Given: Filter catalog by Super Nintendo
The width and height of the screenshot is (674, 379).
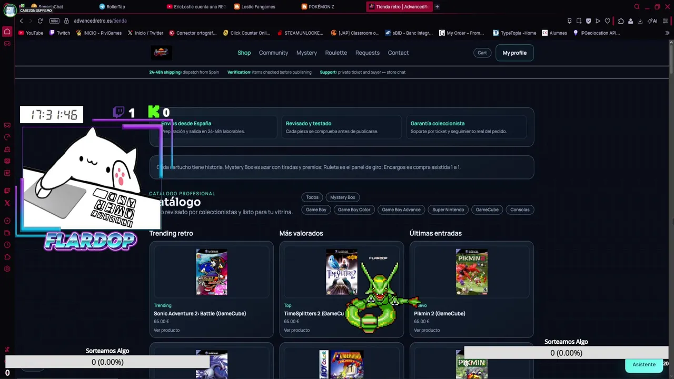Looking at the screenshot, I should pyautogui.click(x=448, y=210).
